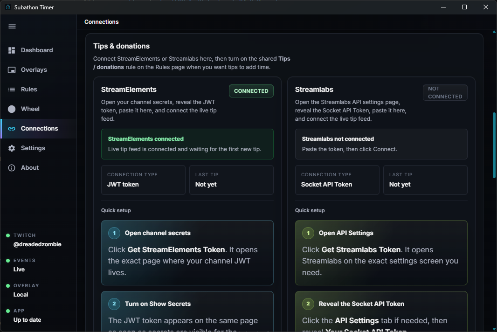This screenshot has height=332, width=497.
Task: Click the StreamElements card title
Action: pos(129,90)
